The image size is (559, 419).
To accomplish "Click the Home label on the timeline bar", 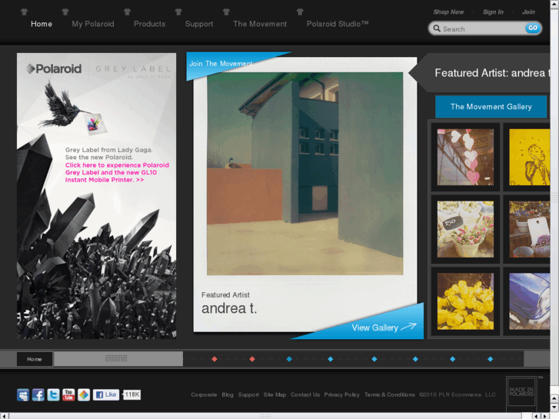I will [x=35, y=359].
